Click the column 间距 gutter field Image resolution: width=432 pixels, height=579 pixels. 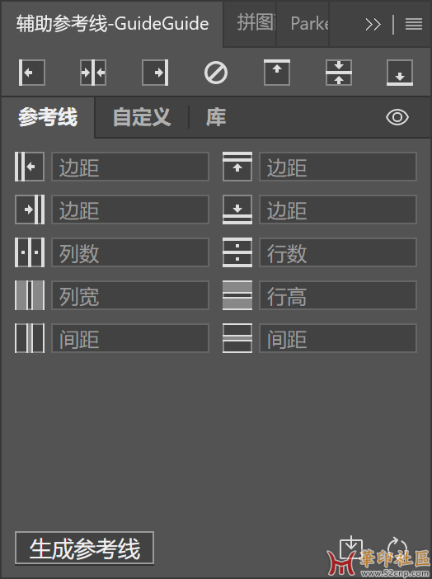(130, 338)
